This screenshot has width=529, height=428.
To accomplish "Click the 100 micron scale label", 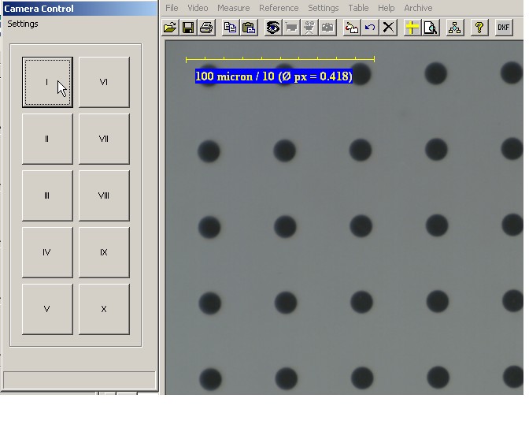I will (x=274, y=76).
